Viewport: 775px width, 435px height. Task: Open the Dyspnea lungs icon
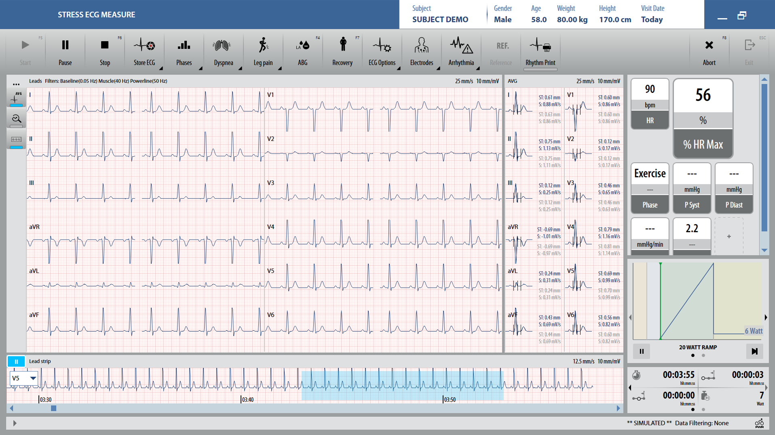[223, 51]
